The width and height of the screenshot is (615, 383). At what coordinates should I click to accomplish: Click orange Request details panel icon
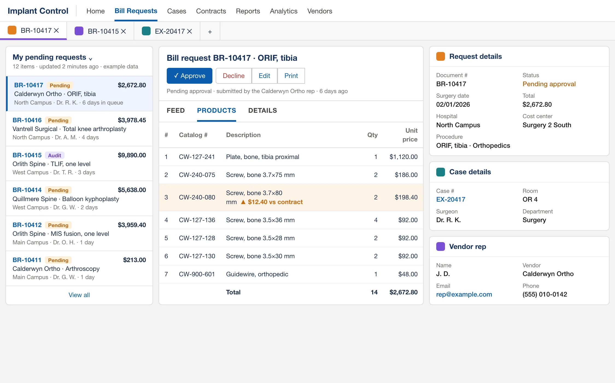(x=441, y=56)
